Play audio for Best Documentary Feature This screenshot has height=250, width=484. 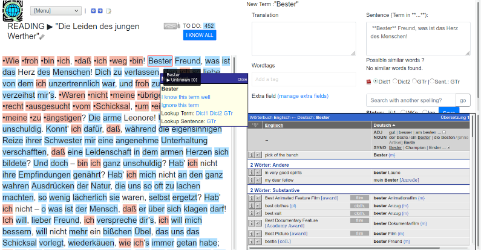(x=258, y=223)
